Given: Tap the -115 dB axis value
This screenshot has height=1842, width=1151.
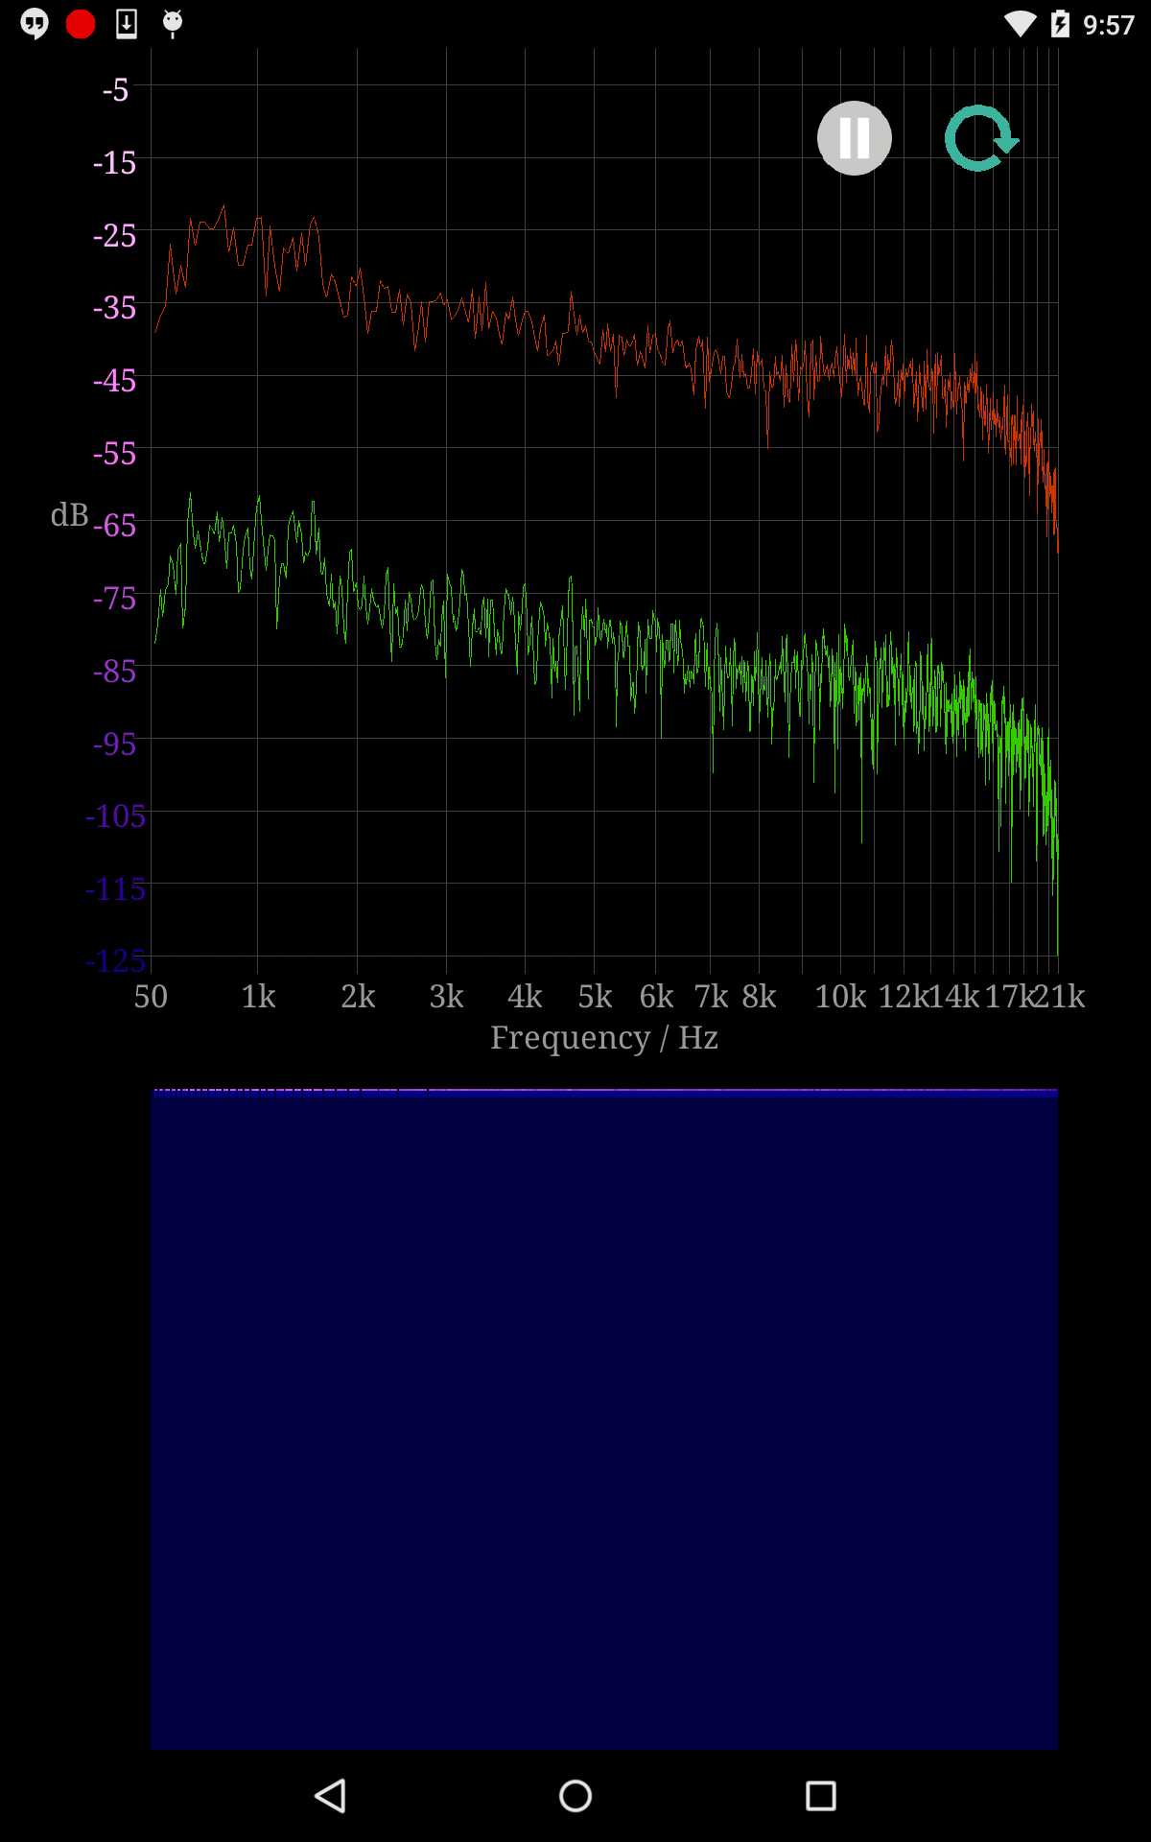Looking at the screenshot, I should (115, 889).
